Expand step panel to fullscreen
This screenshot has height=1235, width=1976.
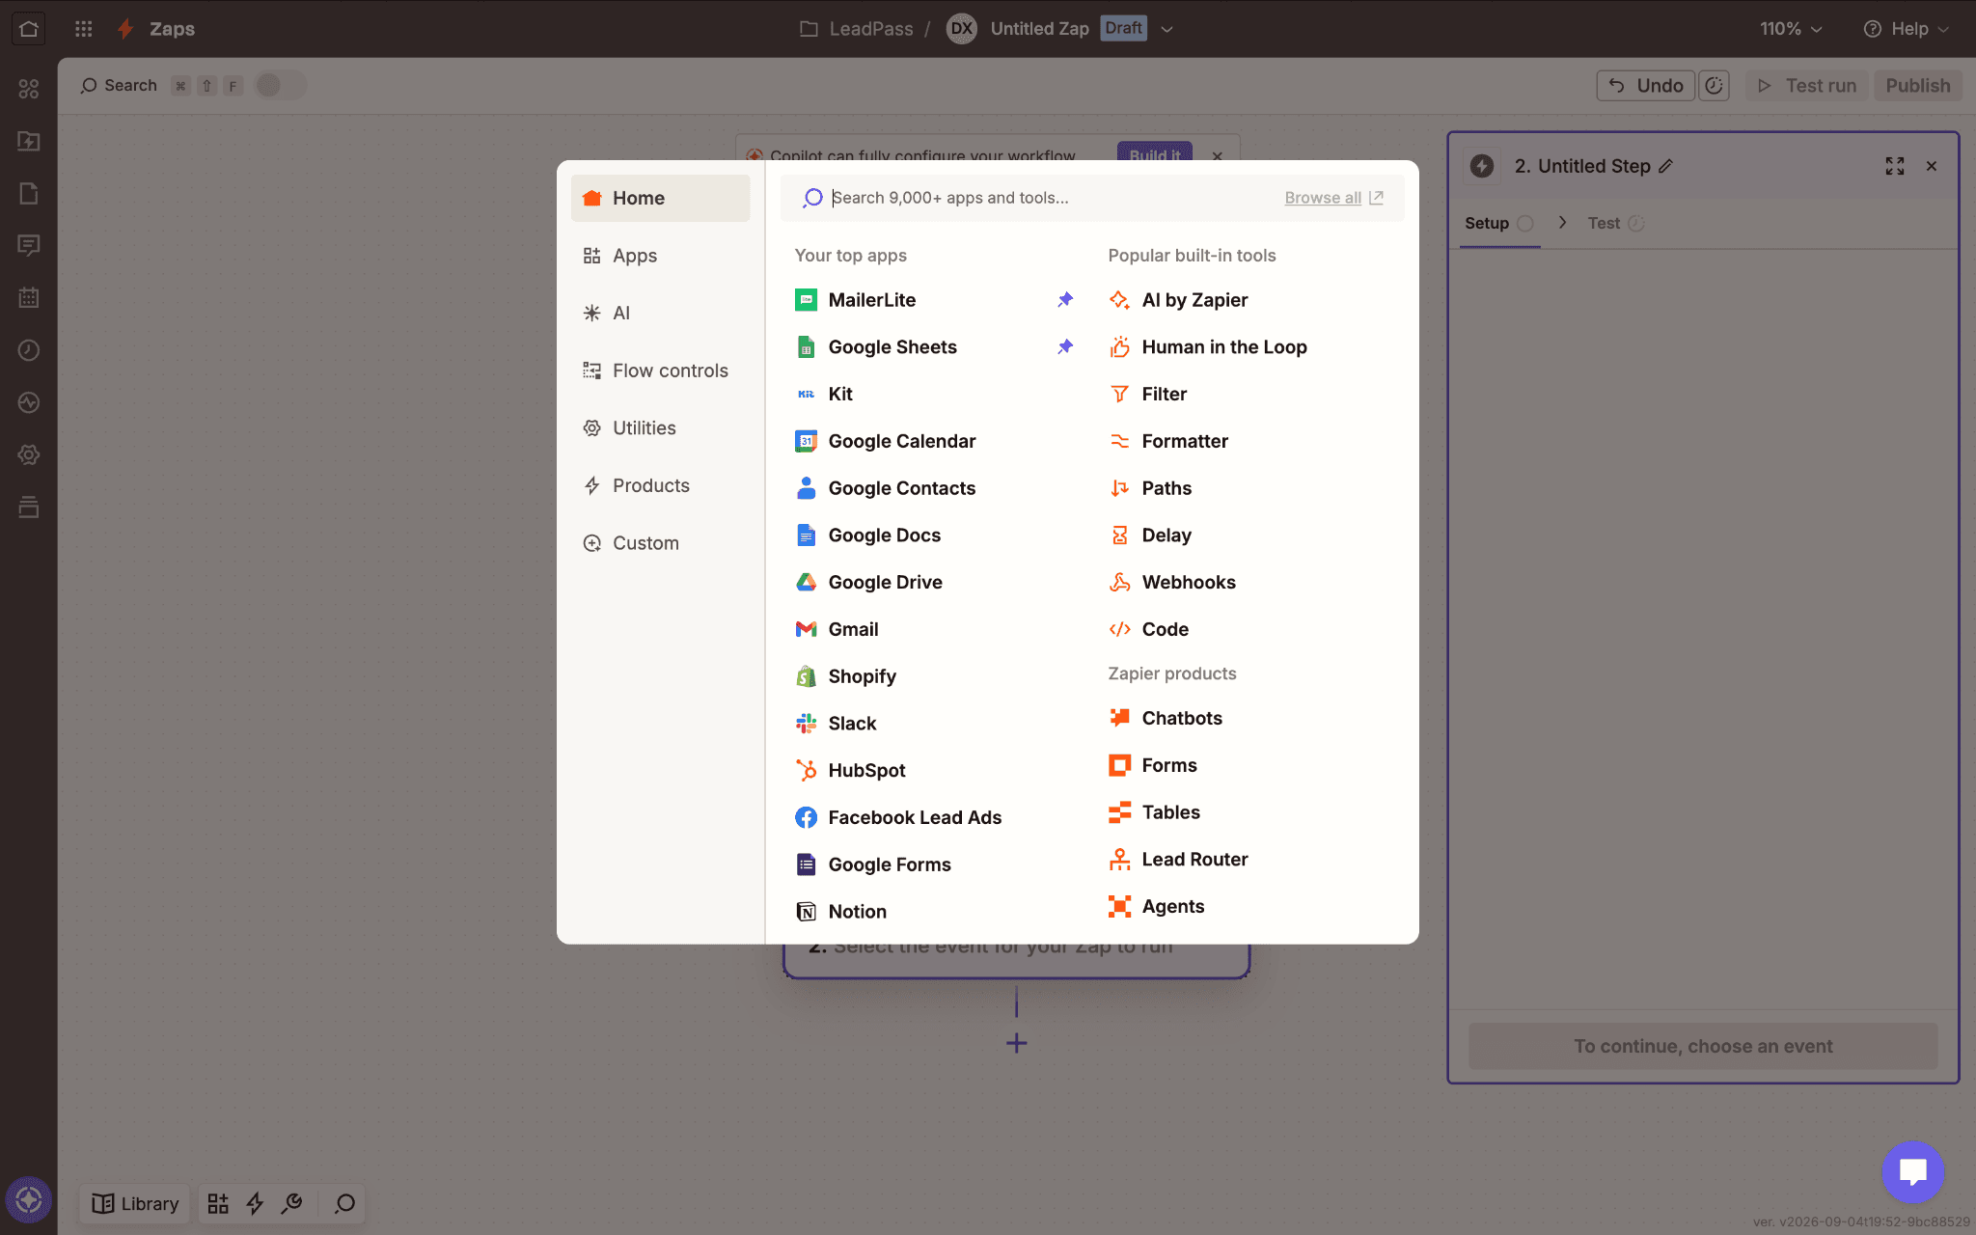click(1895, 166)
